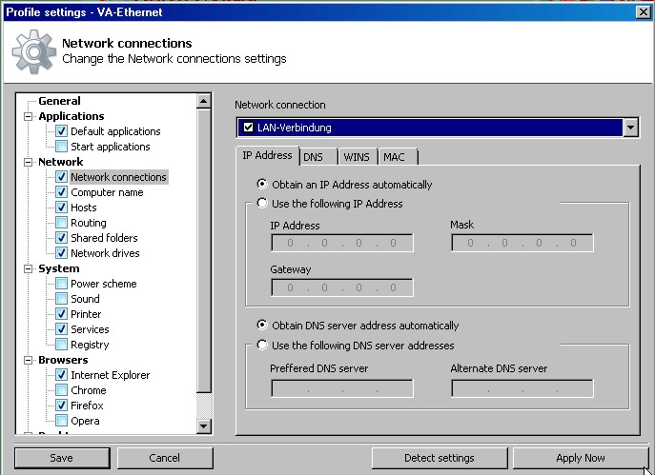Click the Apply Now button
This screenshot has width=655, height=475.
pos(581,458)
